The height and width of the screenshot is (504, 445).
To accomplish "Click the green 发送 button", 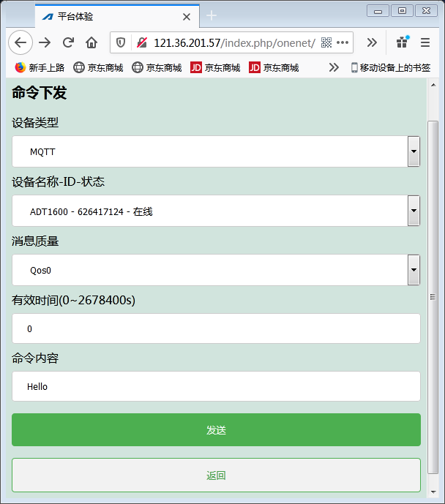I will pyautogui.click(x=216, y=429).
